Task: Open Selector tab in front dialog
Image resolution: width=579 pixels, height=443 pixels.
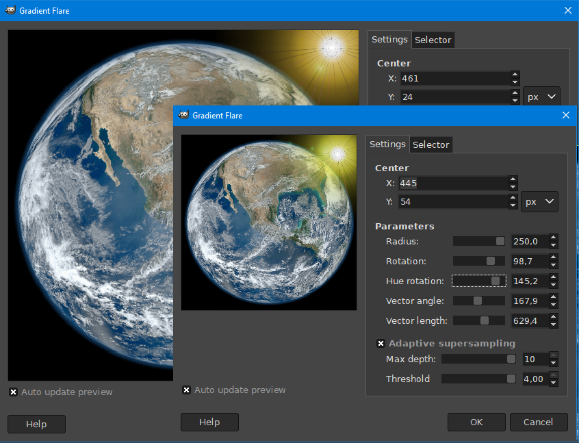Action: 431,145
